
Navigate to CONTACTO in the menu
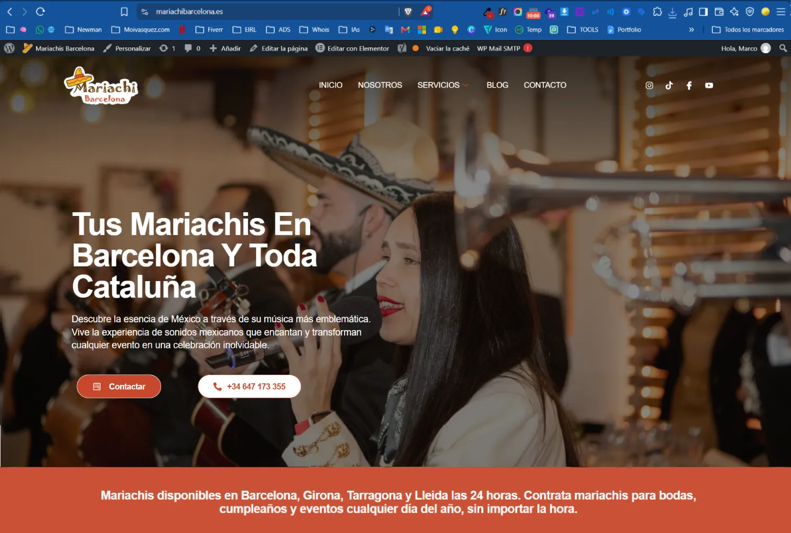(x=545, y=85)
